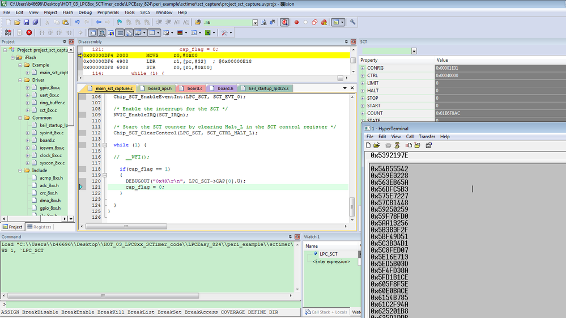Toggle breakpoint marker on line 112

[83, 133]
